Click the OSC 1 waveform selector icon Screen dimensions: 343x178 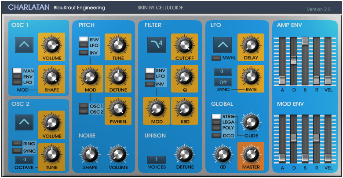(24, 45)
